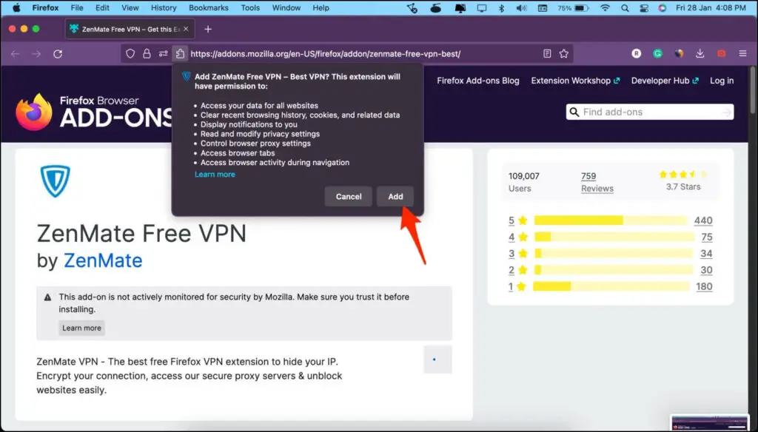Show the 75 four-star reviews
Viewport: 758px width, 432px height.
click(707, 237)
